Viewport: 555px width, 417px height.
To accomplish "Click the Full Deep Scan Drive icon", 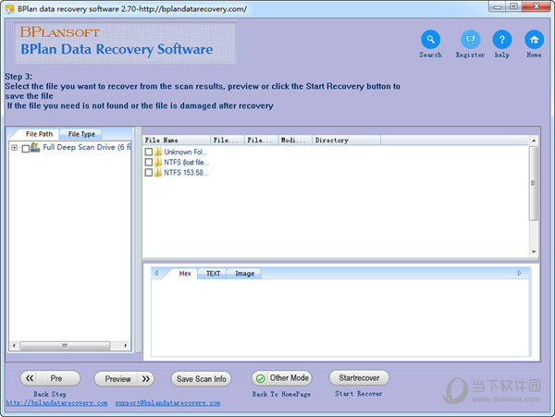I will (x=35, y=147).
